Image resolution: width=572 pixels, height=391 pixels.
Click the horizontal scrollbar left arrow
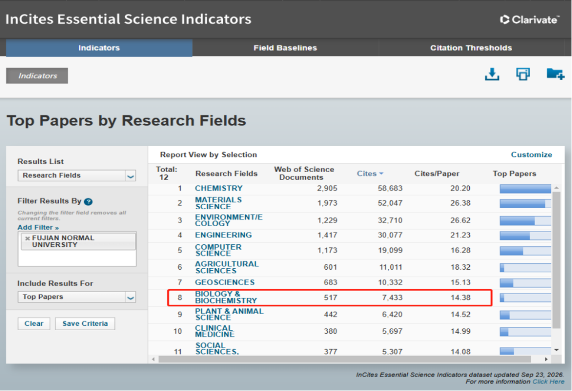(x=153, y=359)
